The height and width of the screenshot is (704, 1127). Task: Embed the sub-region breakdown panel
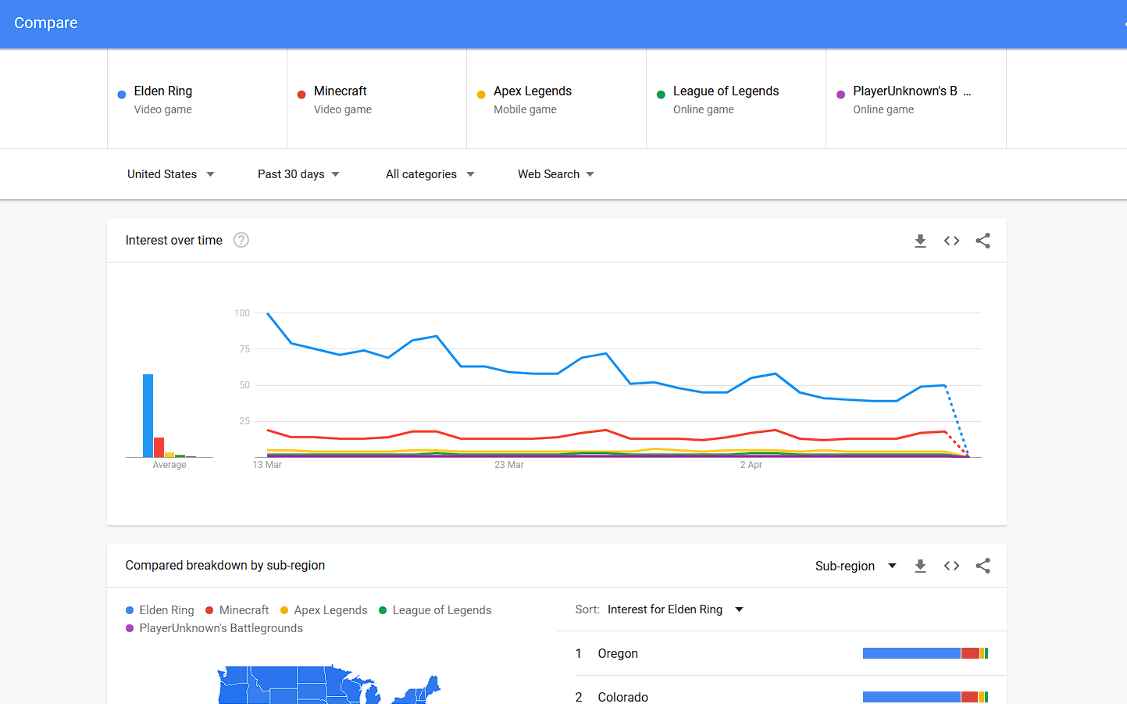coord(951,566)
